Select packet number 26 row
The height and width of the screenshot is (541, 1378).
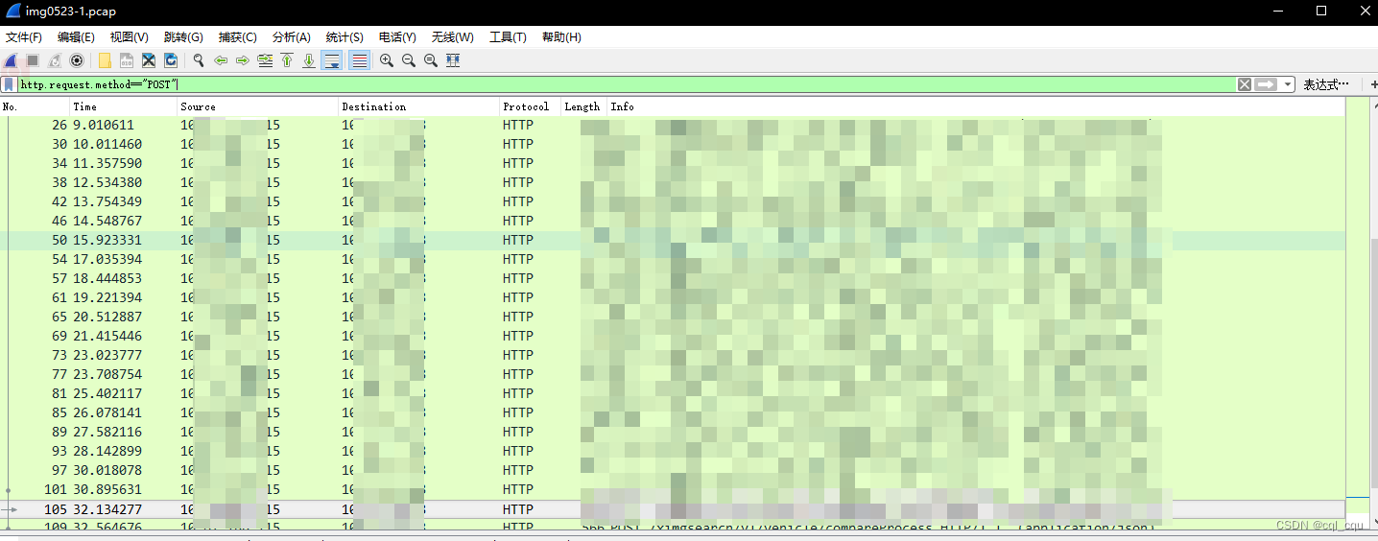[x=672, y=125]
